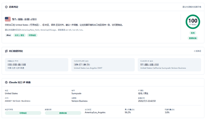
Task: Click the 数据较新 pill under 数据来源
Action: coord(63,113)
